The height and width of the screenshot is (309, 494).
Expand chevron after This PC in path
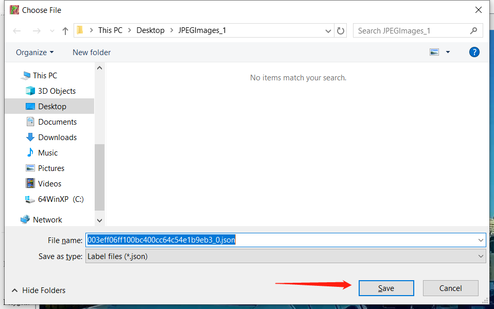(130, 30)
